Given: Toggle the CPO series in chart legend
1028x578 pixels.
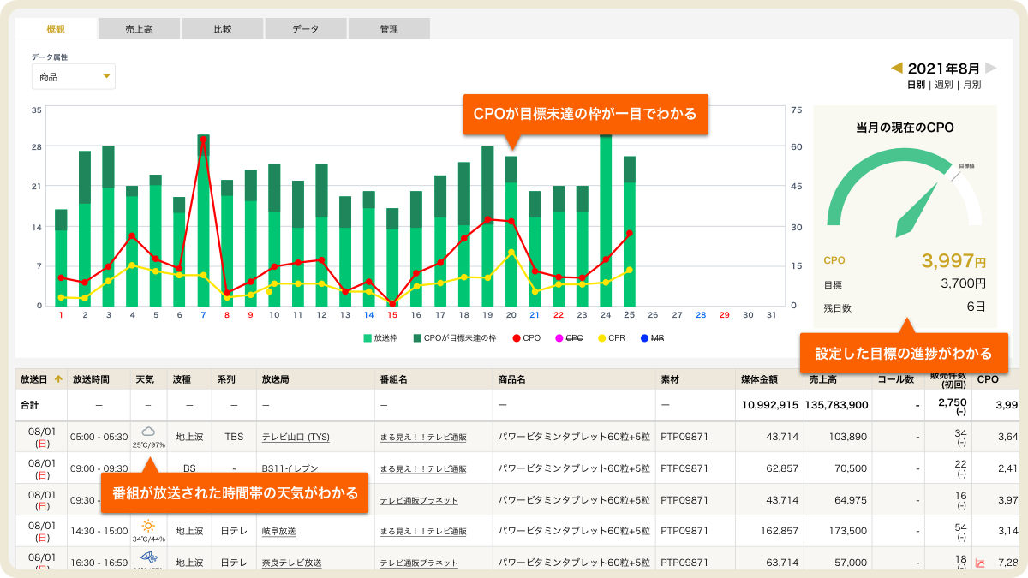Looking at the screenshot, I should tap(528, 338).
